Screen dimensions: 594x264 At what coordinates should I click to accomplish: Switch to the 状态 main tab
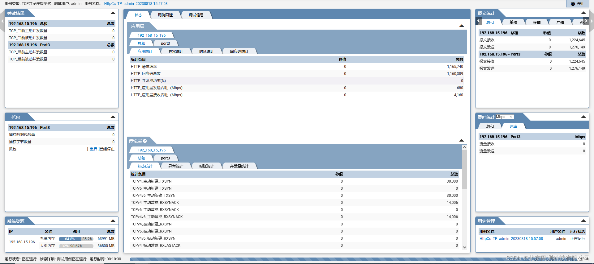pos(138,15)
